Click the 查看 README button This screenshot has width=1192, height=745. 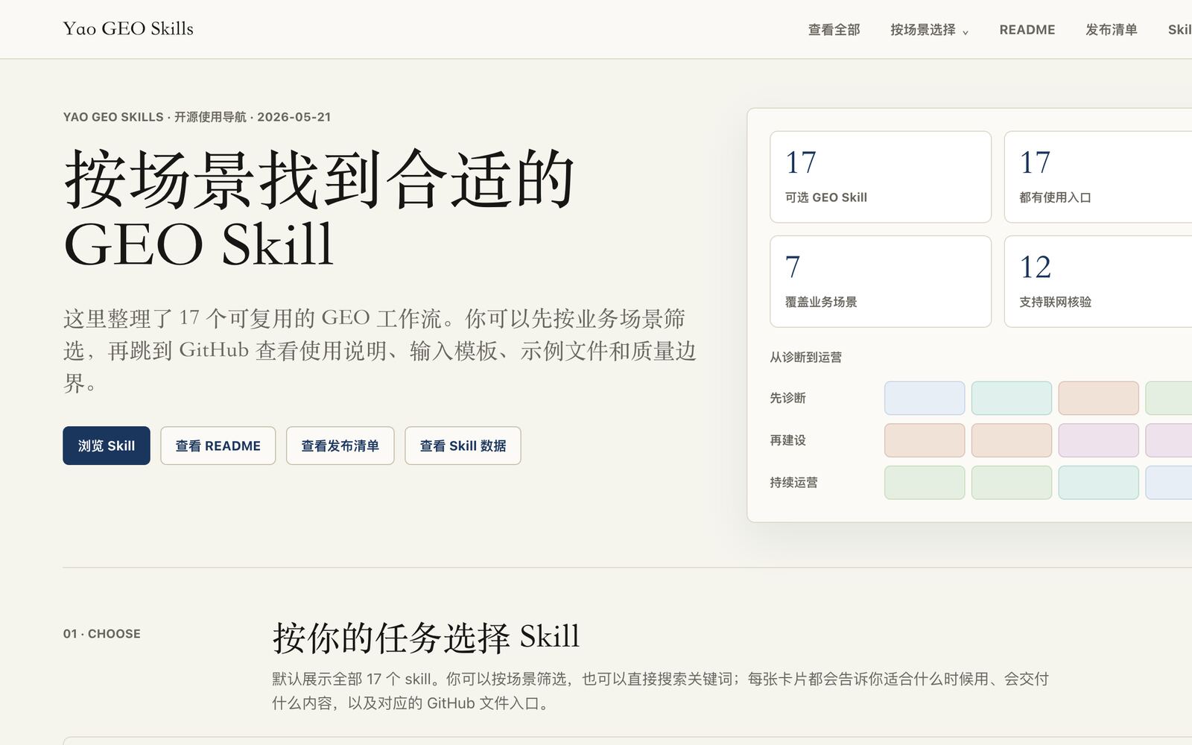pos(218,446)
